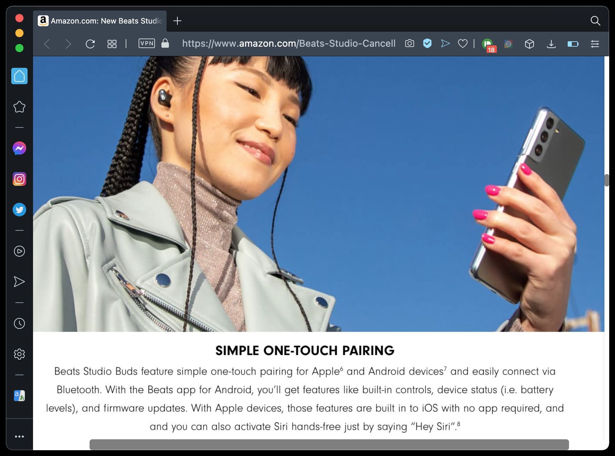Screen dimensions: 615x456
Task: Click the 'SIMPLE ONE-TOUCH PAIRING' heading
Action: pyautogui.click(x=305, y=350)
